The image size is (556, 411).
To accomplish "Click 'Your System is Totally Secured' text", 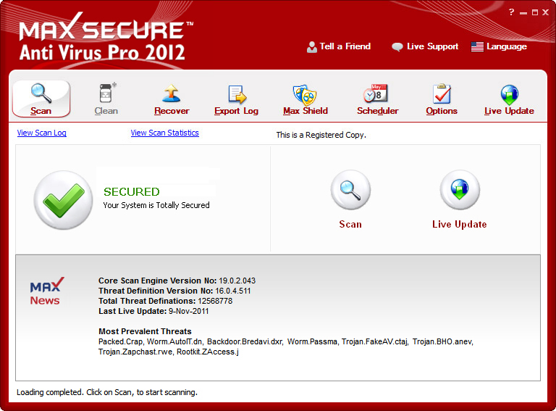I will point(156,205).
